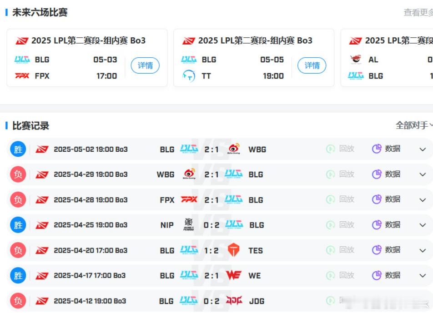The width and height of the screenshot is (433, 313).
Task: Click the WE team logo in match records
Action: click(x=234, y=275)
